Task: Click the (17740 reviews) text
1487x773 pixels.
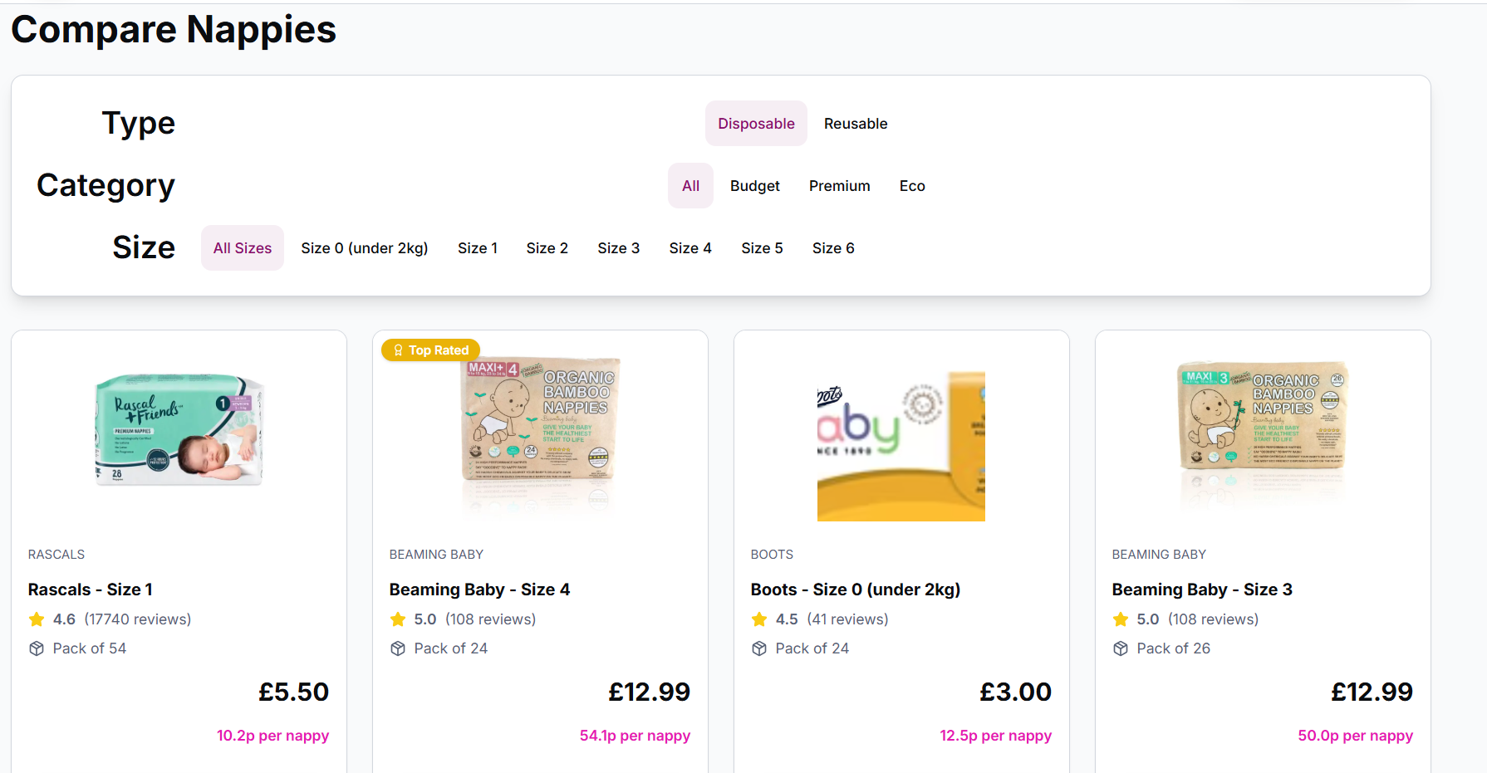Action: 138,619
